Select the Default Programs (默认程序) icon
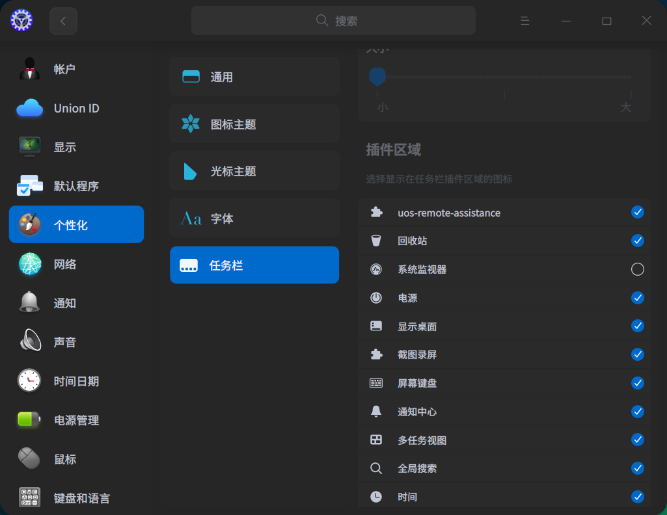This screenshot has width=667, height=515. coord(29,186)
